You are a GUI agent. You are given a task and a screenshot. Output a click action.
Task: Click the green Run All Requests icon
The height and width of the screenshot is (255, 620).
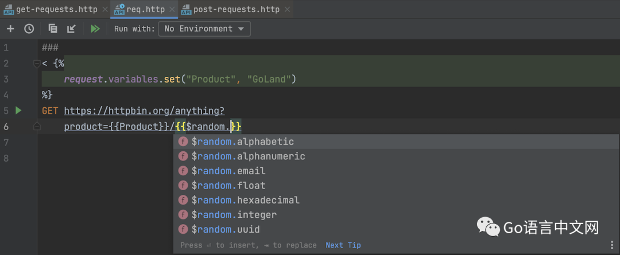coord(95,29)
